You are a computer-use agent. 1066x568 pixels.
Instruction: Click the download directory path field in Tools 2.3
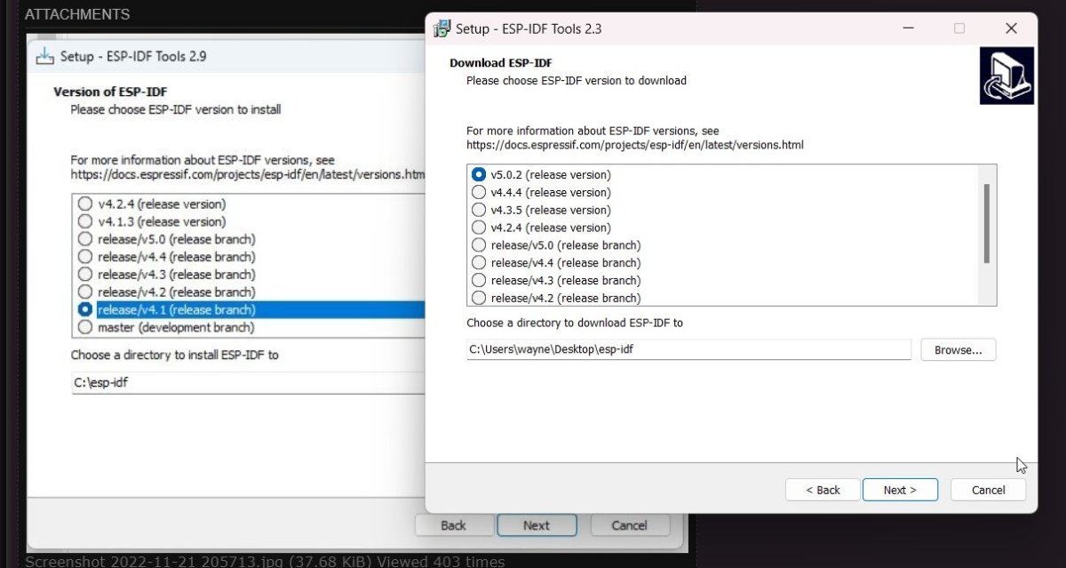point(688,350)
